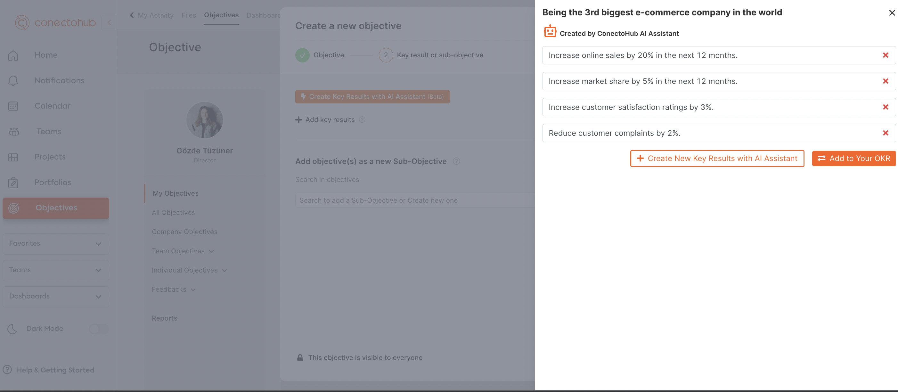
Task: Select My Objectives in the list
Action: [x=176, y=193]
